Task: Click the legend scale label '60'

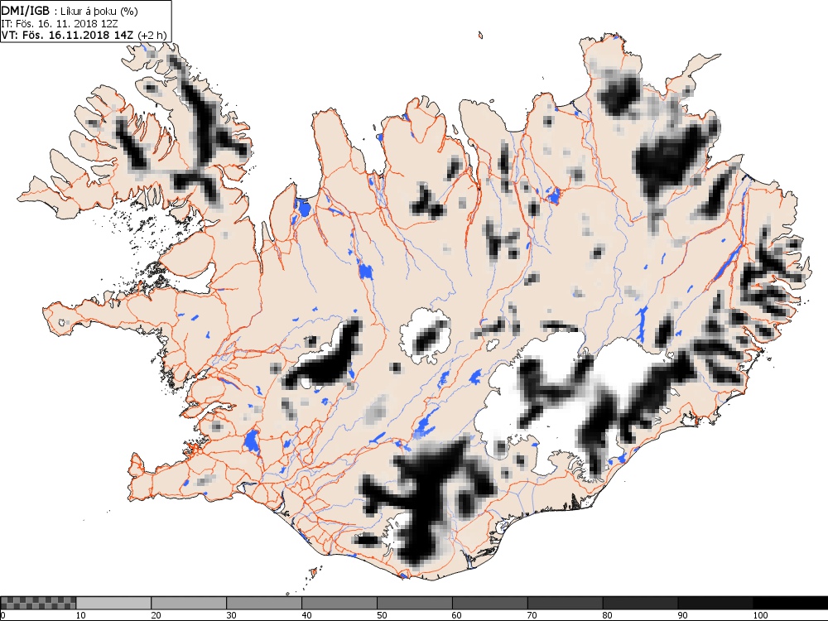Action: [x=457, y=615]
